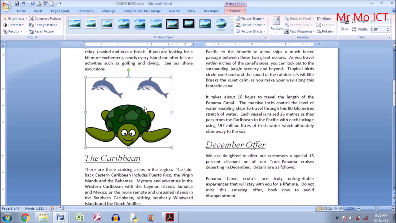
Task: Open the Developer tab
Action: pos(211,11)
